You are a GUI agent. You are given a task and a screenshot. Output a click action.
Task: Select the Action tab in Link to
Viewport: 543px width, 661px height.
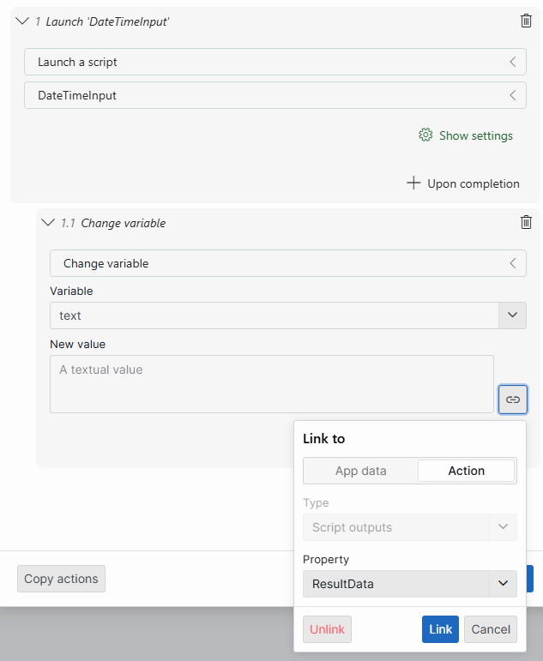click(466, 471)
